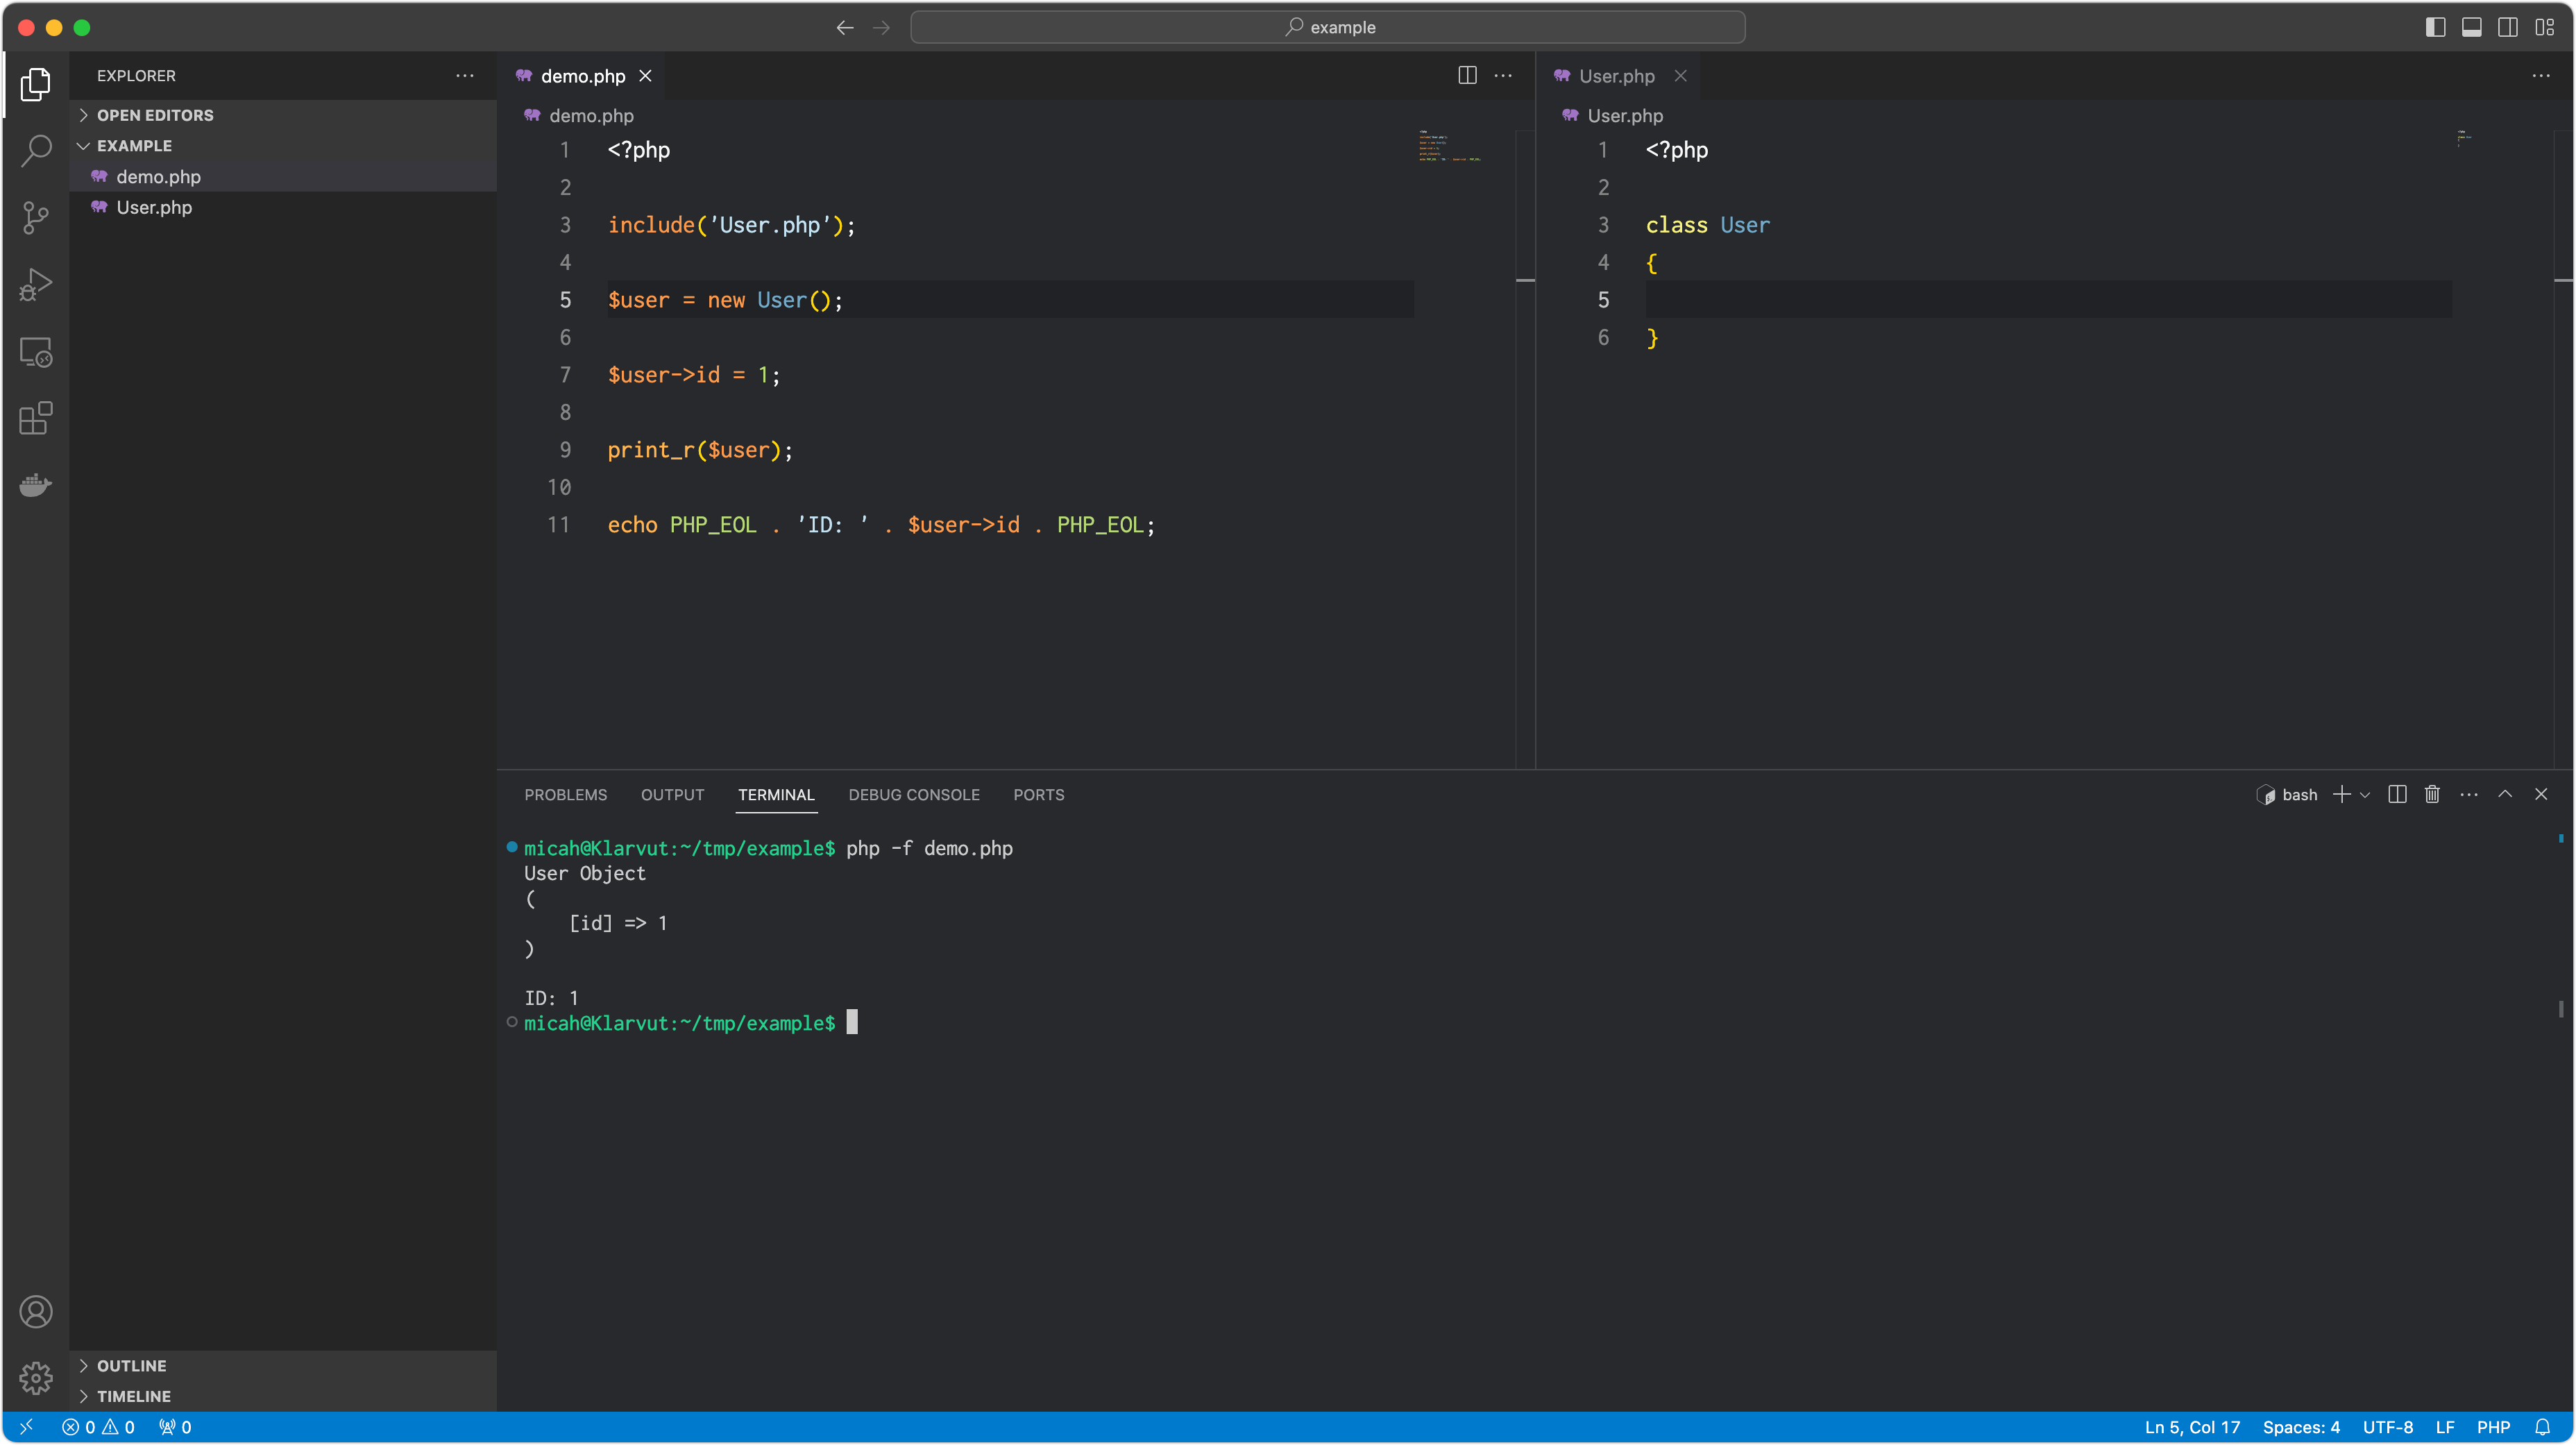Screen dimensions: 2576x1445
Task: Open the Extensions view
Action: pyautogui.click(x=36, y=419)
